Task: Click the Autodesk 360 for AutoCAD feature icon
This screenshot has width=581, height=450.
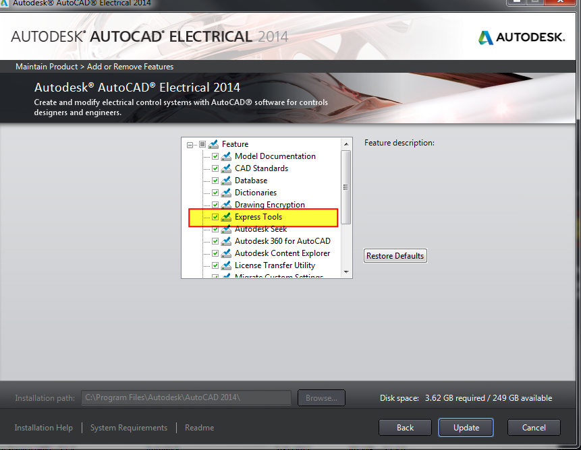Action: (226, 240)
